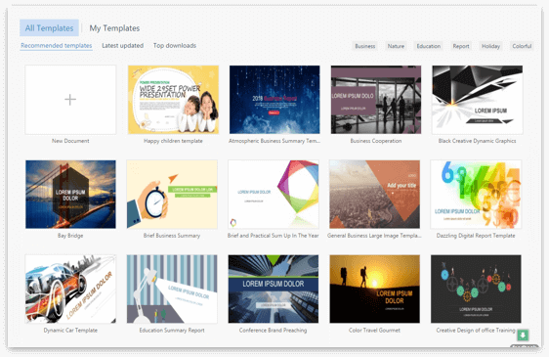This screenshot has height=357, width=549.
Task: Click the 'Color Travel Gourmet' caption
Action: pyautogui.click(x=374, y=331)
